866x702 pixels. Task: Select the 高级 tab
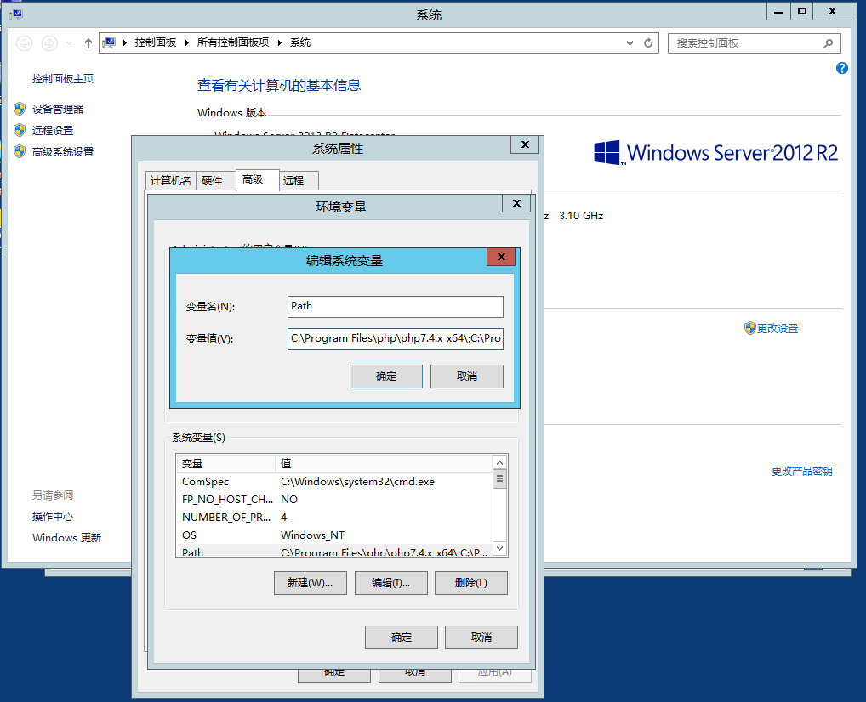tap(258, 179)
